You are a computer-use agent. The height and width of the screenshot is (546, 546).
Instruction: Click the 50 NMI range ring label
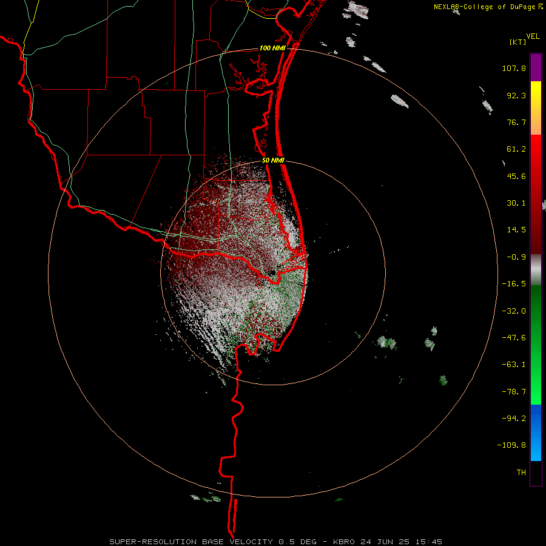pos(274,161)
